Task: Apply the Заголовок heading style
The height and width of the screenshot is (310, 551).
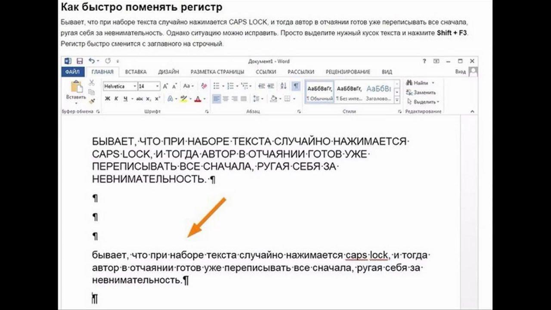Action: click(x=378, y=92)
